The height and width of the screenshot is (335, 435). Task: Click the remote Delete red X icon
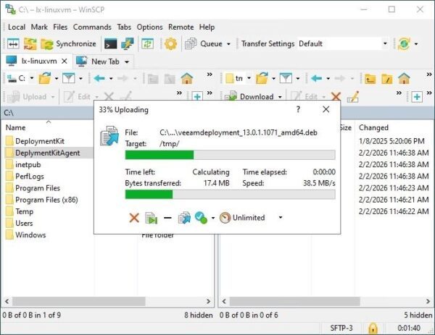[336, 97]
